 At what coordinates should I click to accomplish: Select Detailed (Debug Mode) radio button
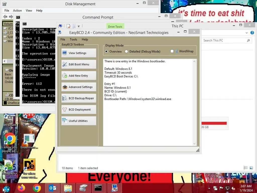126,52
